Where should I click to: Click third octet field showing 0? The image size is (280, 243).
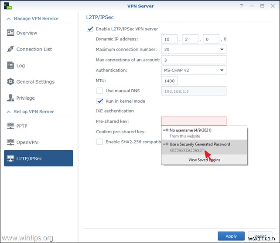[x=211, y=39]
